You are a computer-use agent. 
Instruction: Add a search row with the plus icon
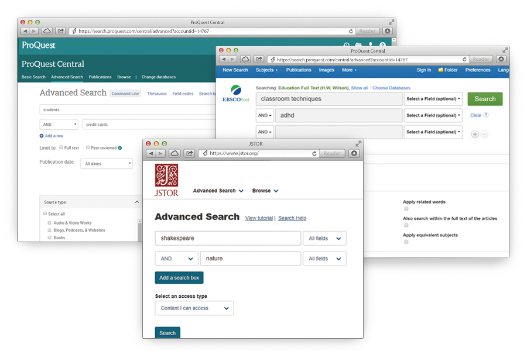[475, 134]
